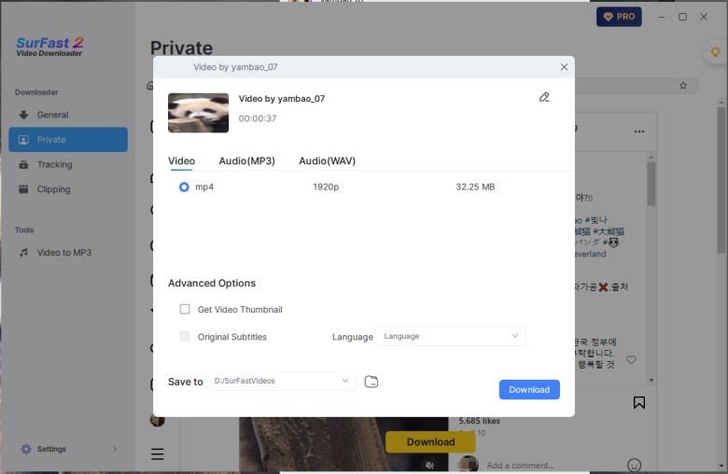The image size is (728, 474).
Task: Expand the Save to path dropdown
Action: pos(281,381)
